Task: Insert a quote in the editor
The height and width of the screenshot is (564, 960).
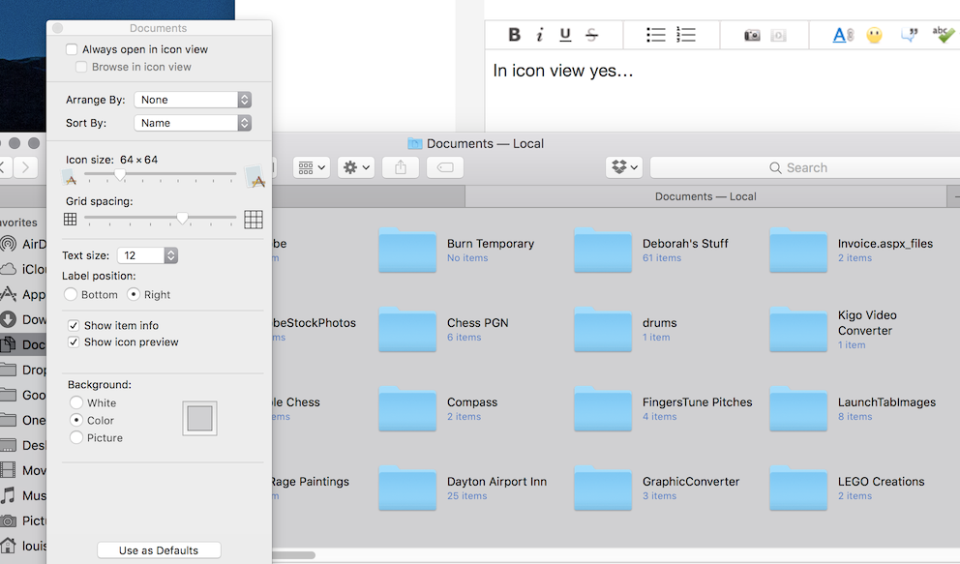Action: pyautogui.click(x=909, y=35)
